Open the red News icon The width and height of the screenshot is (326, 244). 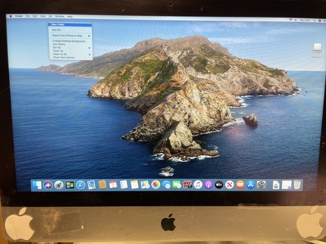tap(230, 185)
